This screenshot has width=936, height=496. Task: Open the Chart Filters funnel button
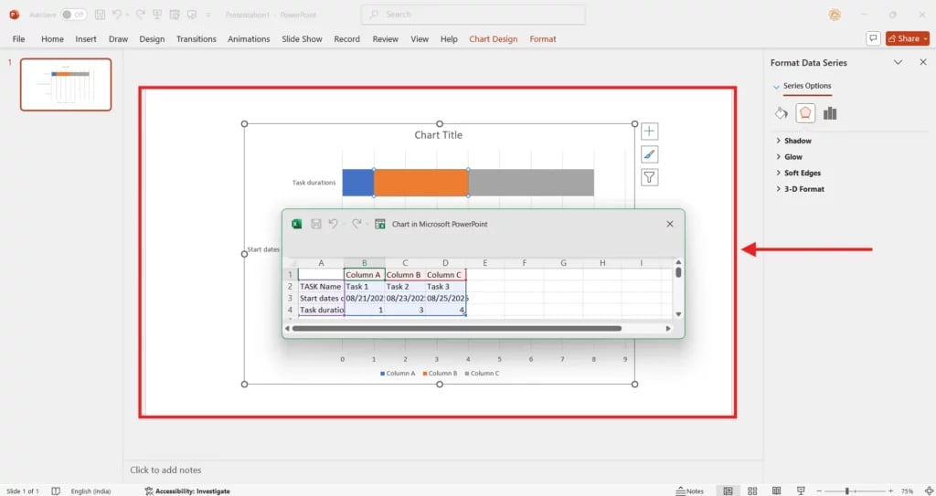click(x=649, y=177)
